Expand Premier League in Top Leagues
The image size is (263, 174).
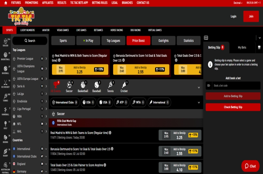(46, 59)
